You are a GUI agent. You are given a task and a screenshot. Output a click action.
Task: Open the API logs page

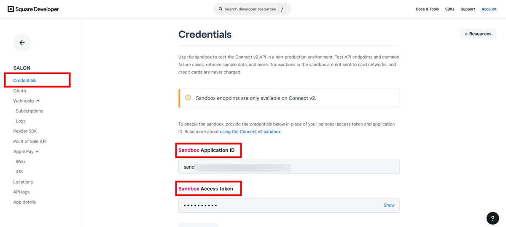tap(22, 192)
